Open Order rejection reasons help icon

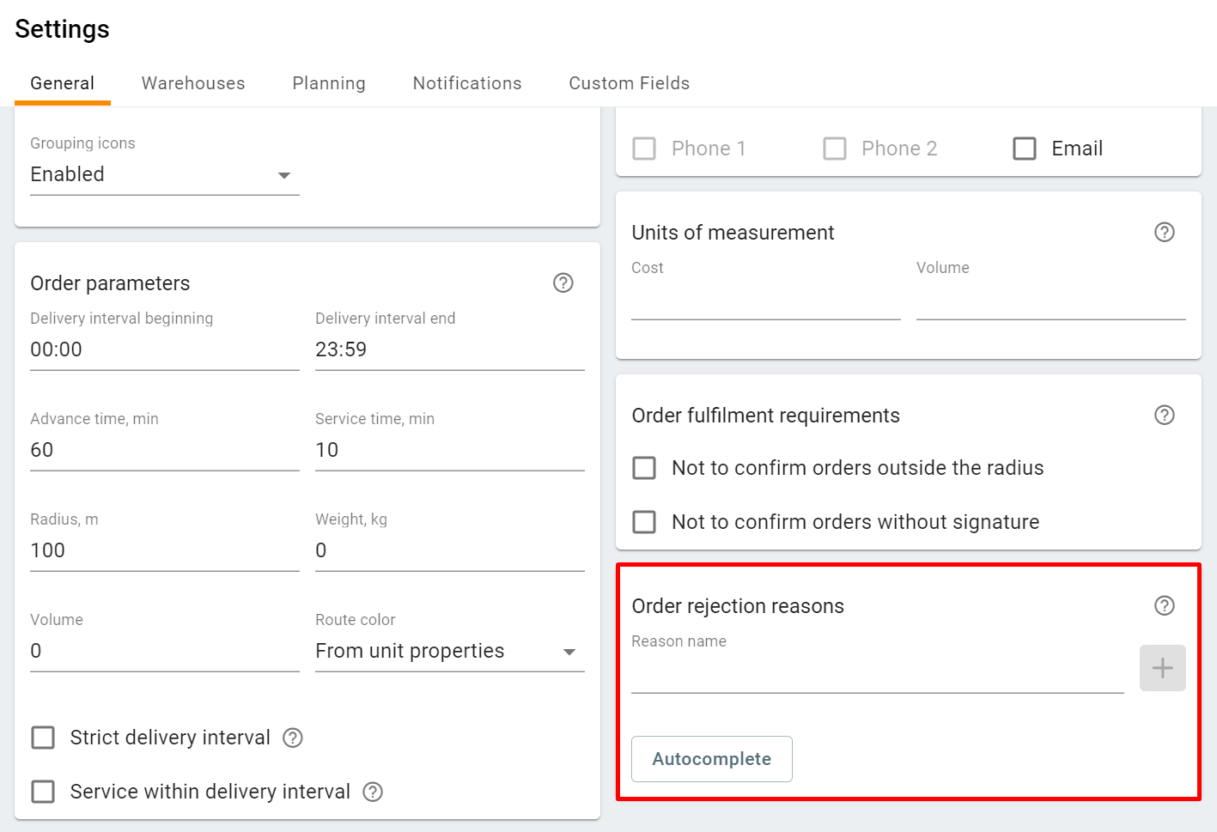(x=1164, y=605)
